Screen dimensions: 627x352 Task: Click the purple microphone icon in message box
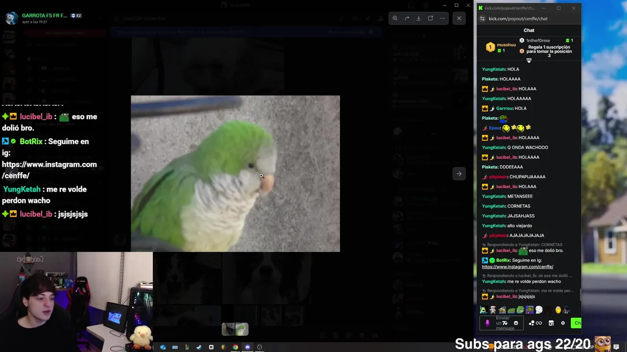[487, 323]
